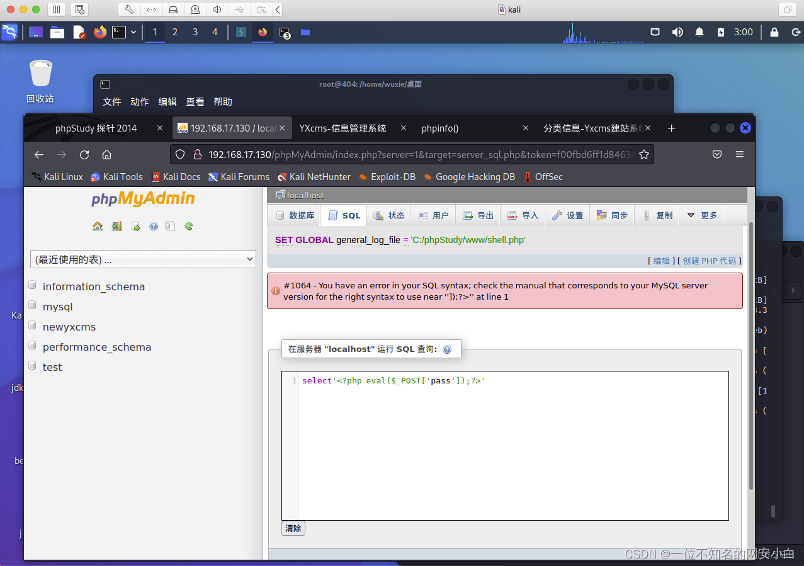The height and width of the screenshot is (566, 804).
Task: Switch to the 数据库 tab
Action: tap(295, 215)
